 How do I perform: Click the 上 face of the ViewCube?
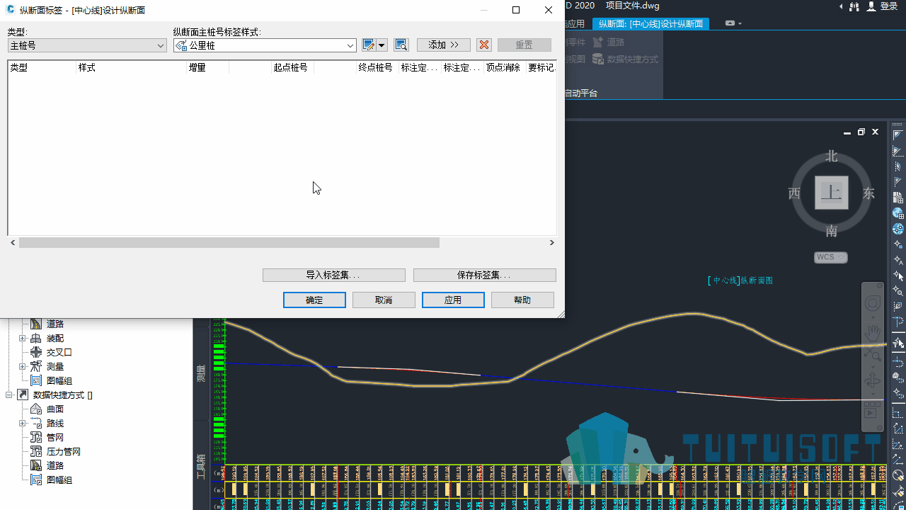click(832, 193)
